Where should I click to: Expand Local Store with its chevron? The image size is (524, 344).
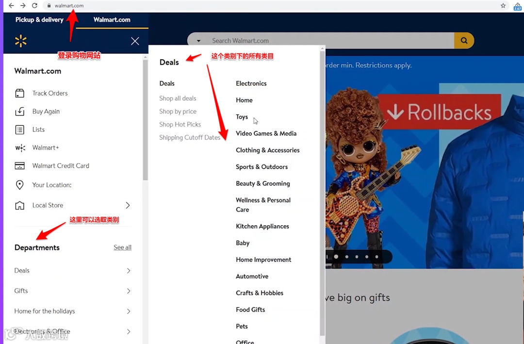pos(128,205)
